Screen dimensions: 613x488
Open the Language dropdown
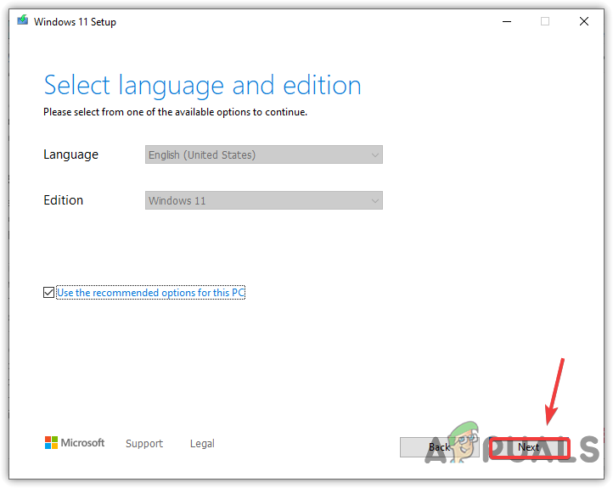click(264, 154)
